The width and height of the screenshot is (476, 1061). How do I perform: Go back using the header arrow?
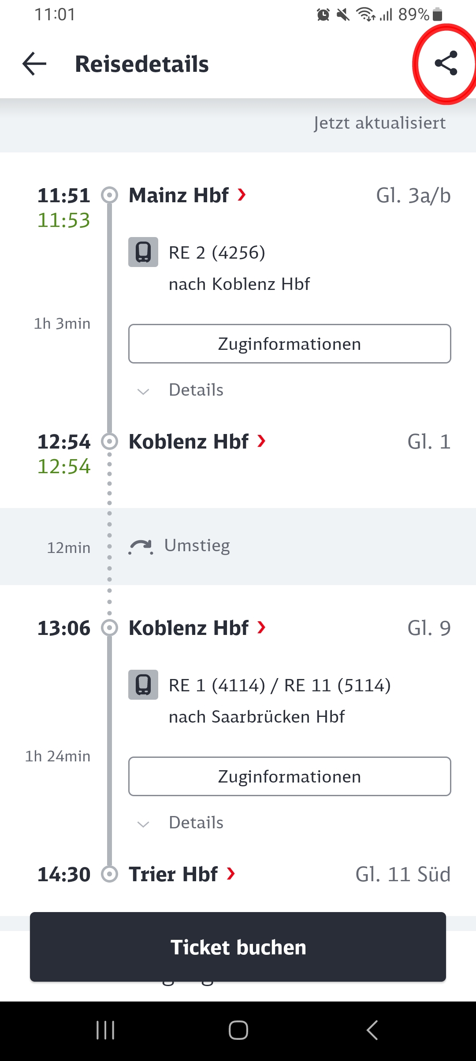coord(34,63)
